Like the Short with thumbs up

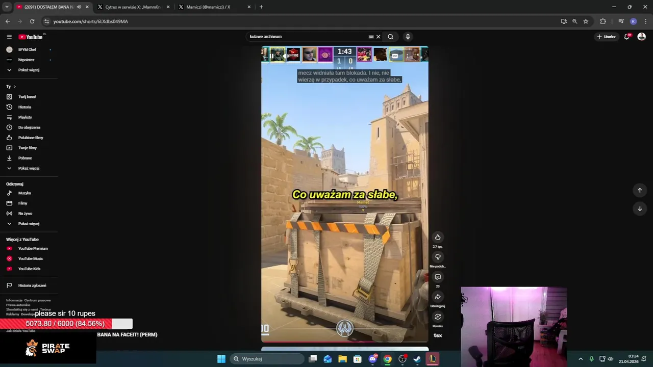[438, 237]
